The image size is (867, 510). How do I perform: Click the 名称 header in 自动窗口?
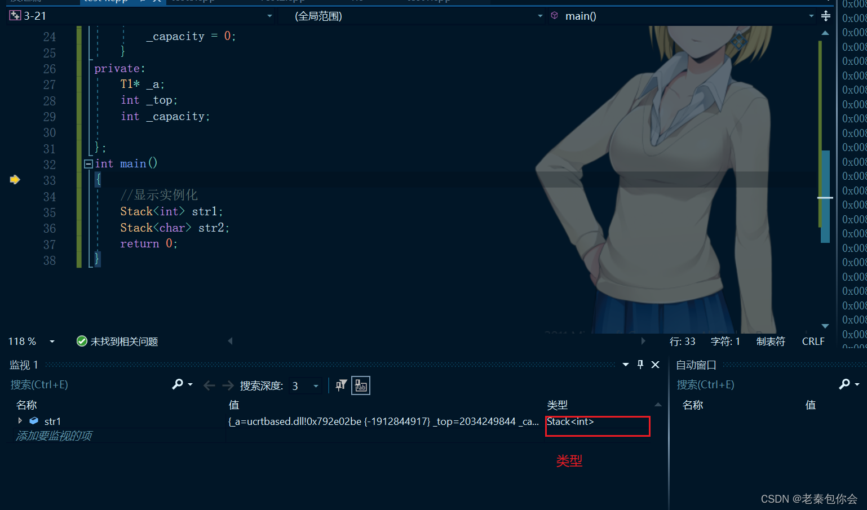[x=693, y=405]
